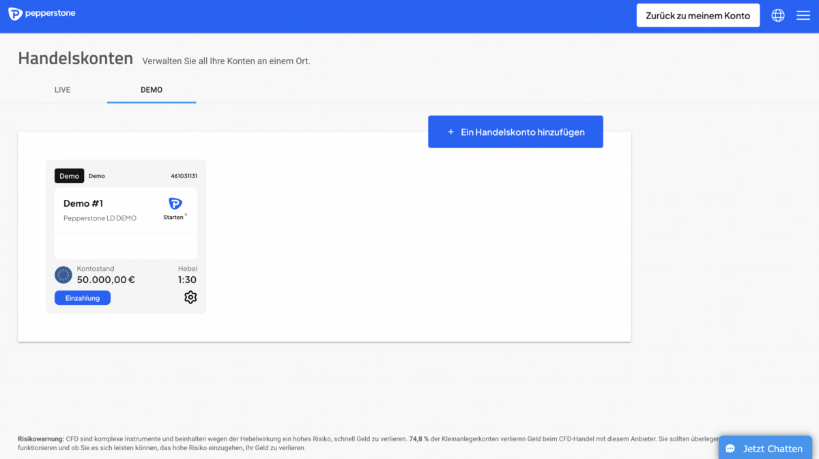Click the EU flag currency icon
Viewport: 819px width, 459px height.
click(63, 275)
